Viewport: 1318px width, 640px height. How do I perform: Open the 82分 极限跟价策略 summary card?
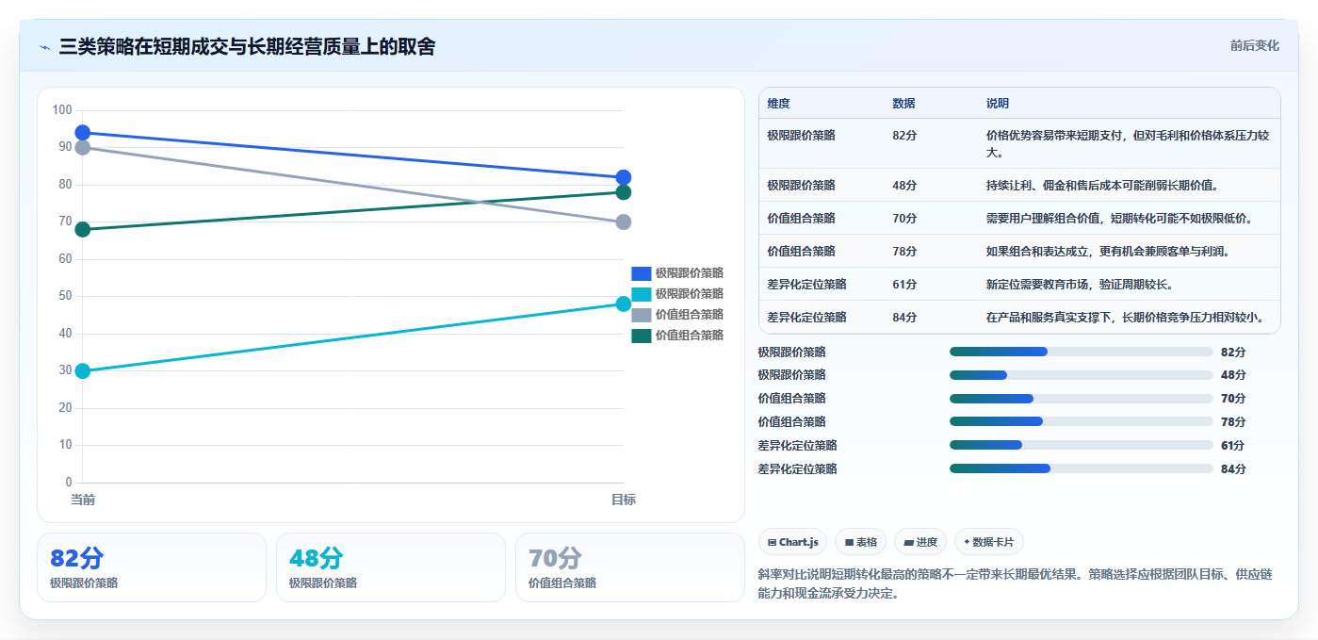click(x=152, y=567)
